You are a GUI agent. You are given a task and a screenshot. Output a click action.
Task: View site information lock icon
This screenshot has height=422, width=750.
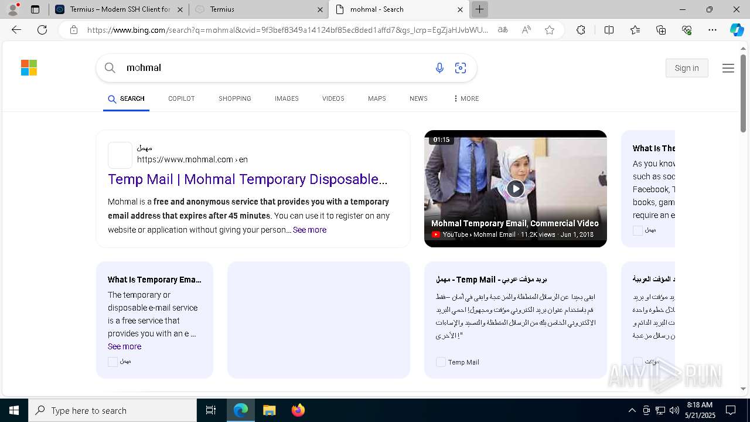point(74,30)
